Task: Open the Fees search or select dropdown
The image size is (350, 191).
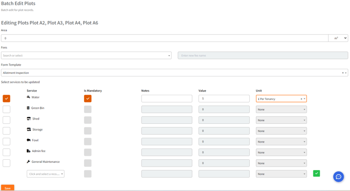Action: 86,55
